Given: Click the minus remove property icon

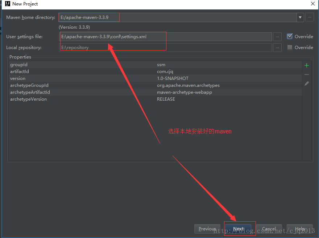Looking at the screenshot, I should click(x=307, y=74).
